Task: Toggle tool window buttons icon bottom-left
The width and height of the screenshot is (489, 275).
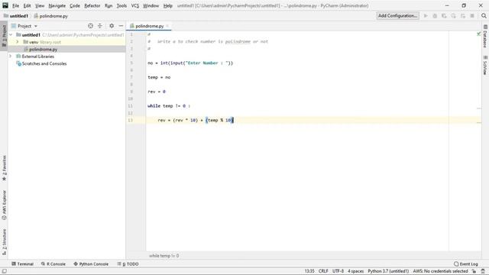Action: (x=5, y=271)
